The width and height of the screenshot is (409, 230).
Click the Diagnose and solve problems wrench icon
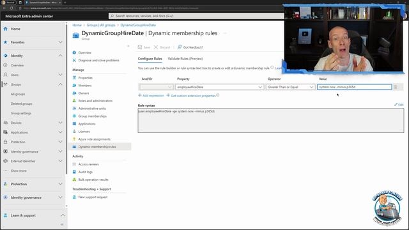pyautogui.click(x=74, y=60)
